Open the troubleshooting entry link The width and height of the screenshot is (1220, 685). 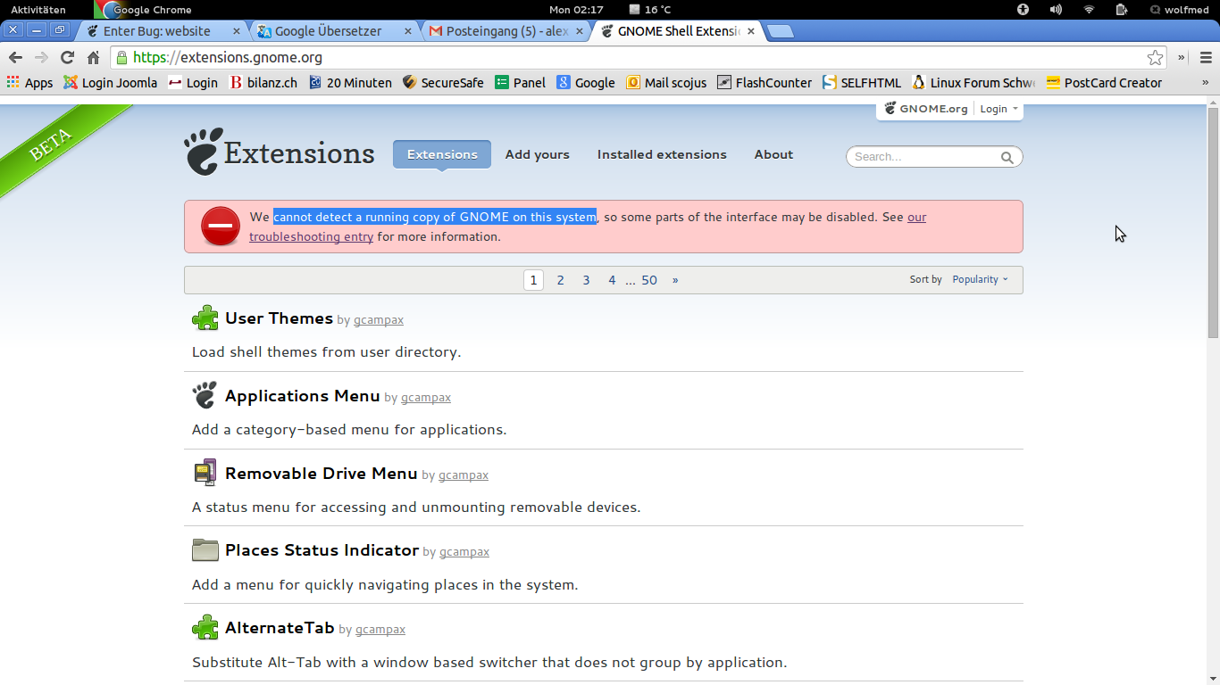click(x=311, y=237)
